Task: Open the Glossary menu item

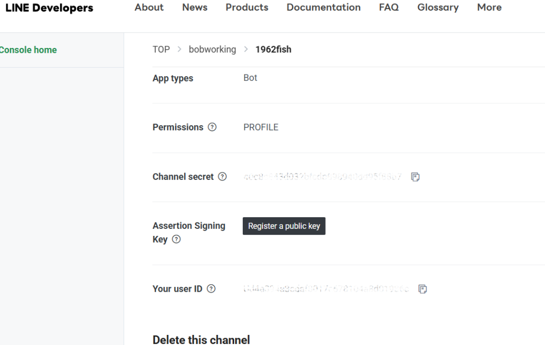Action: 438,7
